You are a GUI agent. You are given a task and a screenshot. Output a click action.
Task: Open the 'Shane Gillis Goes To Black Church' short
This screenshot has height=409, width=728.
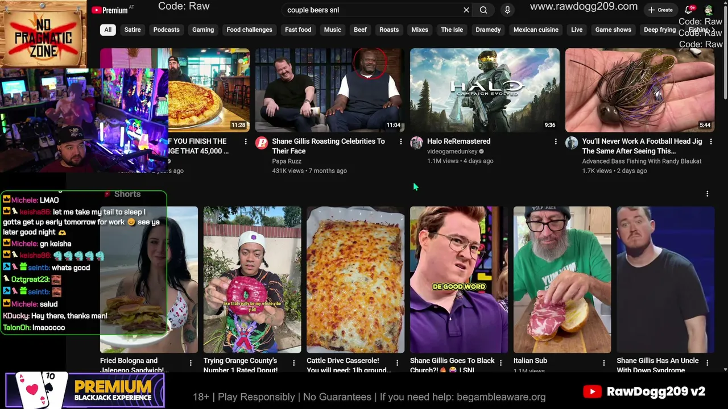[x=459, y=279]
